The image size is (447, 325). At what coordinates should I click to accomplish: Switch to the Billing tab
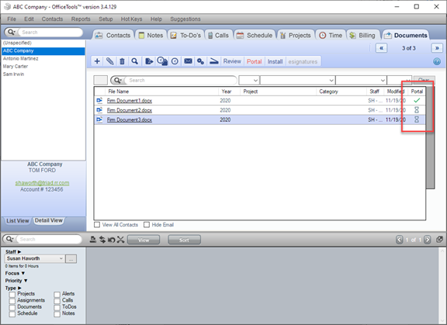363,36
